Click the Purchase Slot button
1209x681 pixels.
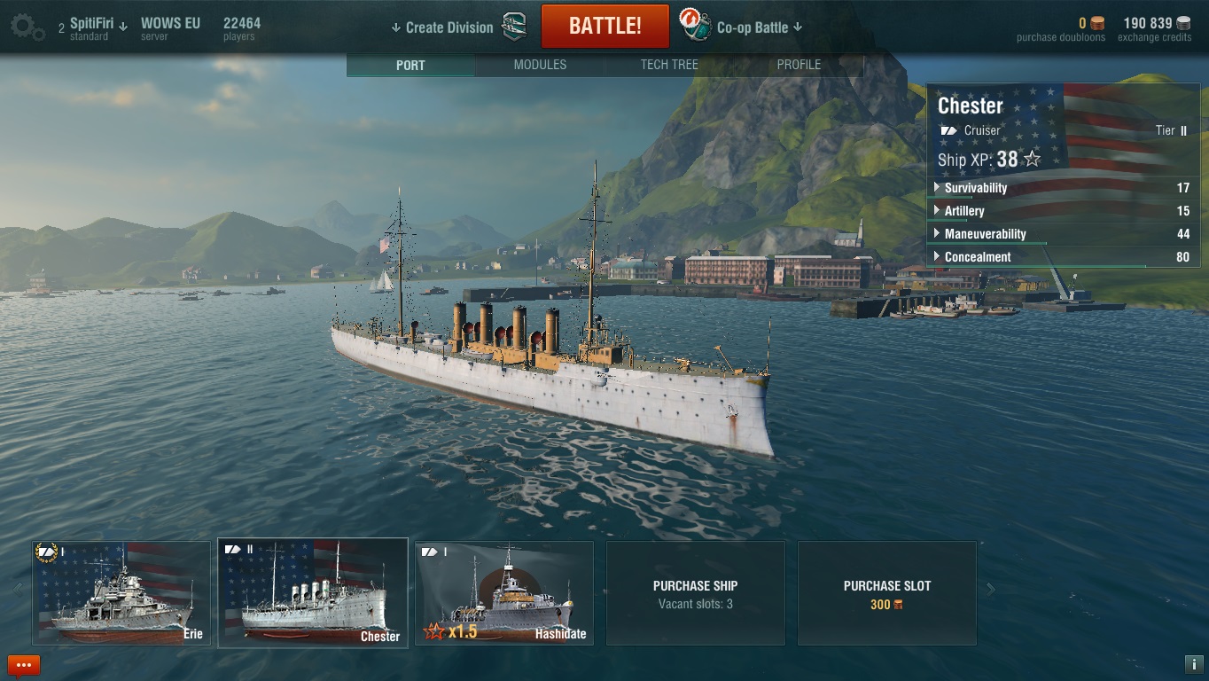point(887,593)
